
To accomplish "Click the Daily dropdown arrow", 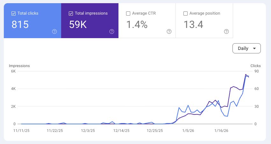I will (x=254, y=48).
